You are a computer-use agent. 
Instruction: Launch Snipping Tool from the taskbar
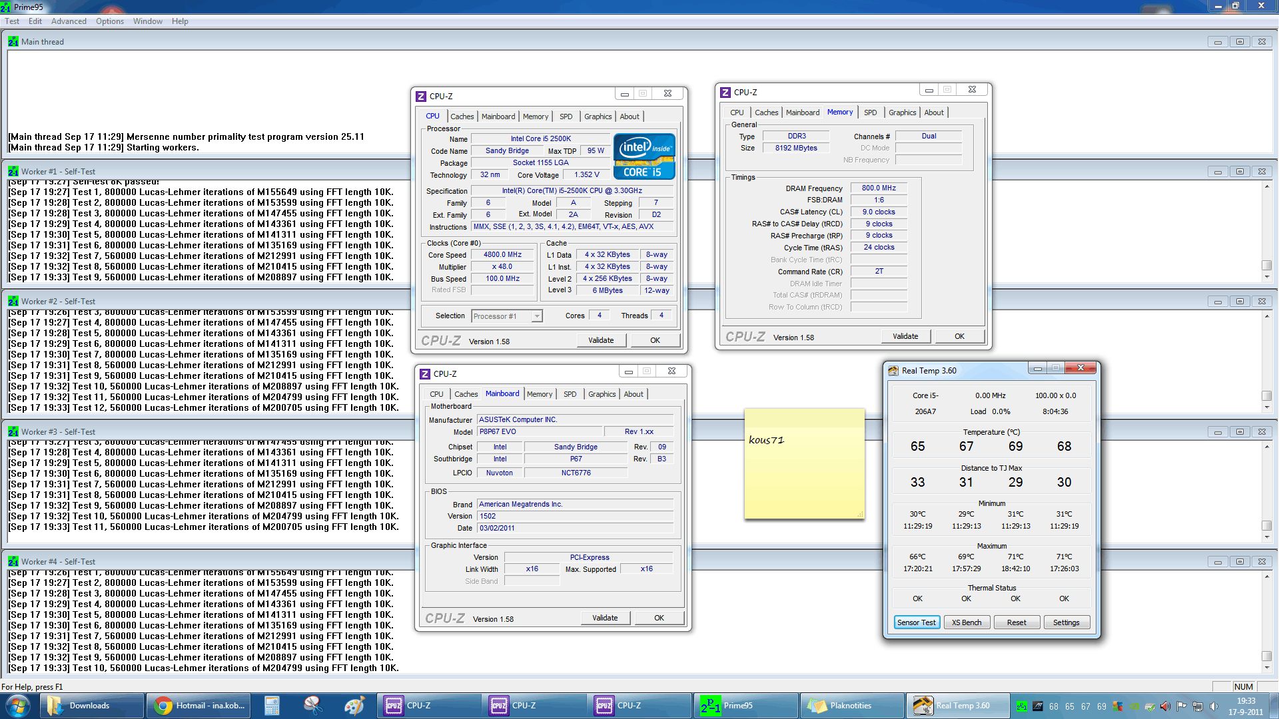312,706
